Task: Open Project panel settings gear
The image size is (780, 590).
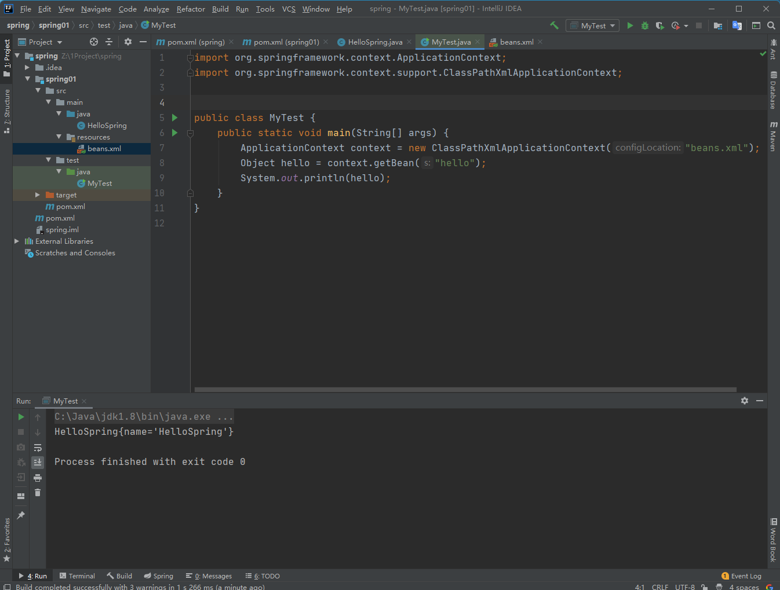Action: [x=128, y=42]
